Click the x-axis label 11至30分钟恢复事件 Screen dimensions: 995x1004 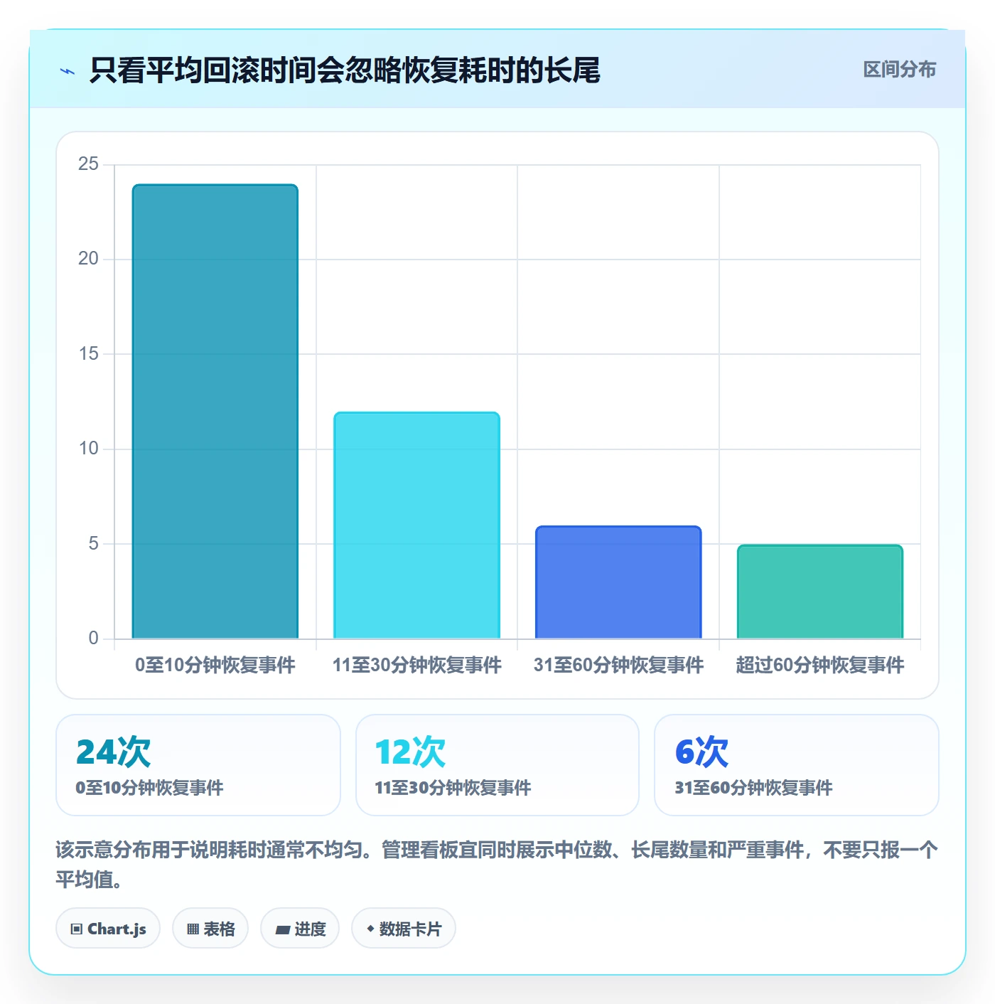coord(417,666)
